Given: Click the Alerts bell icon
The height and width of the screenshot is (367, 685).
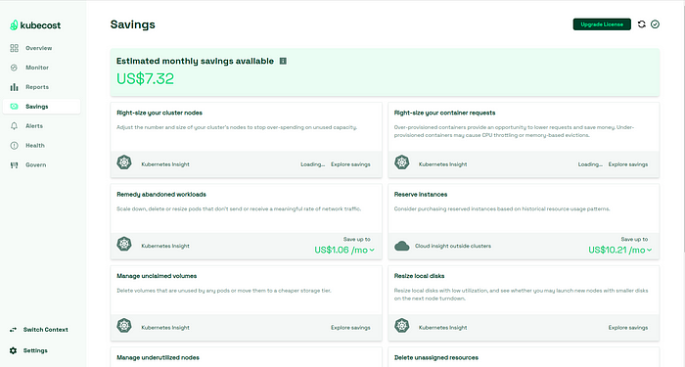Looking at the screenshot, I should click(14, 126).
